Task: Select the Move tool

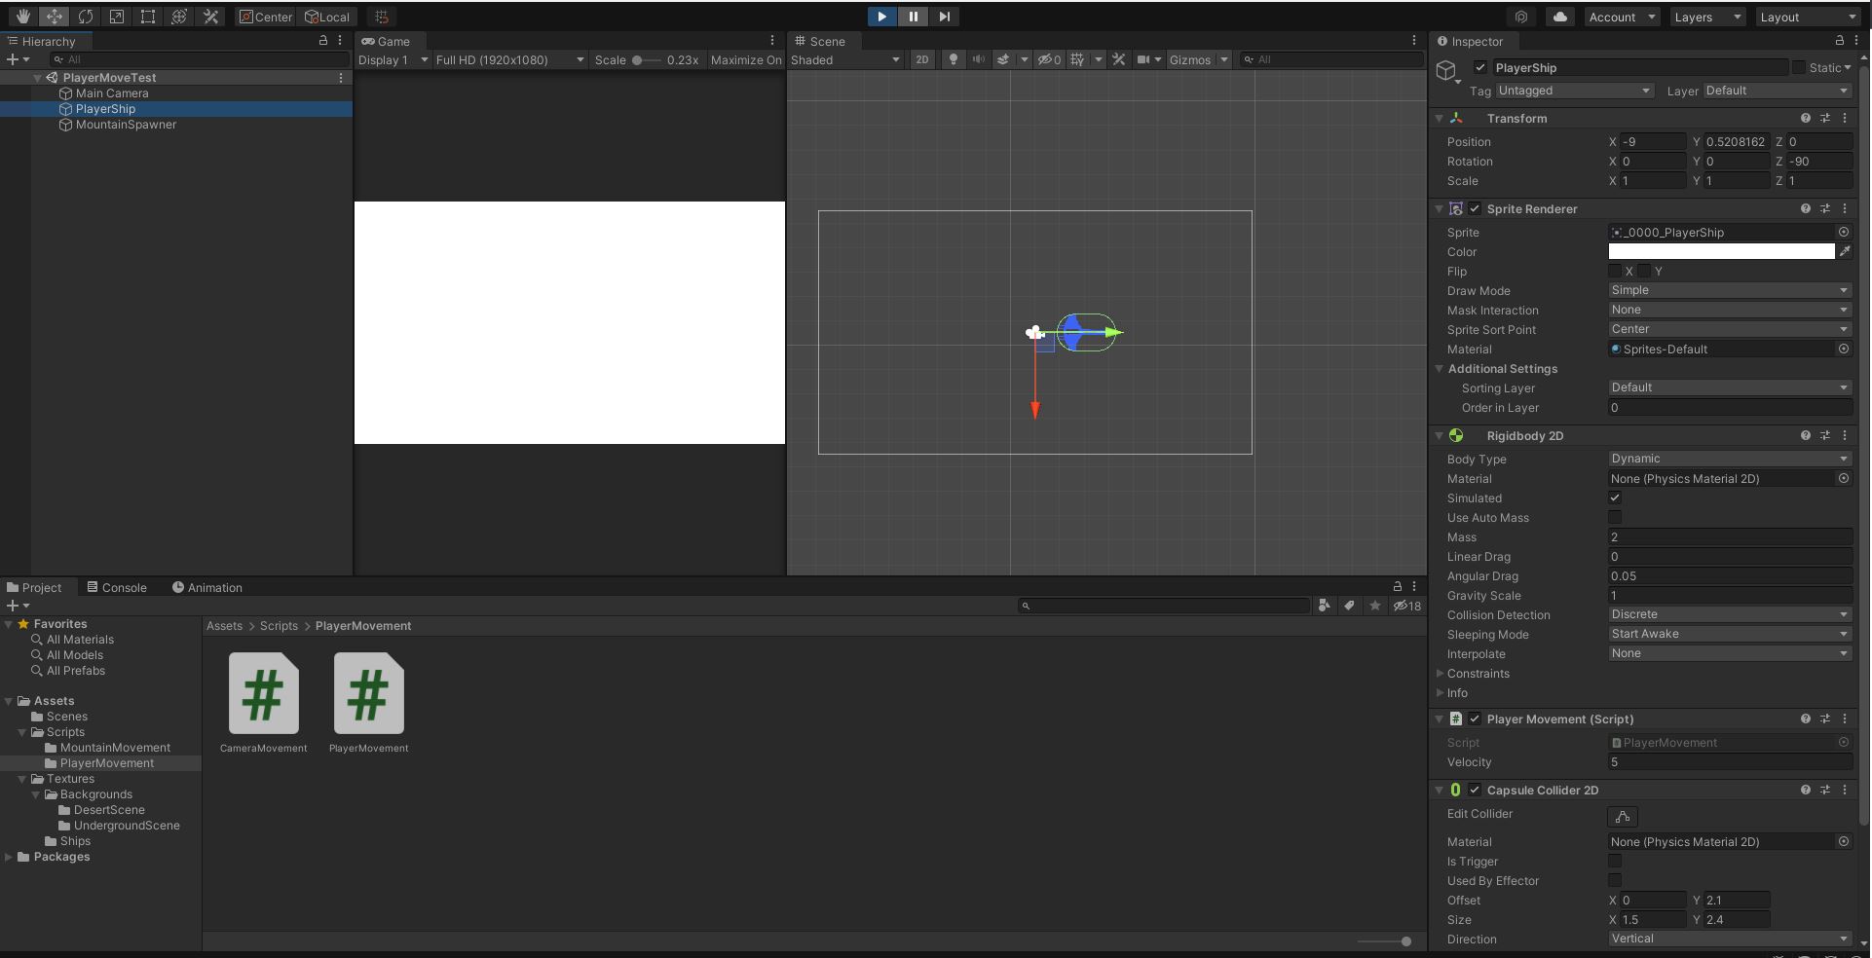Action: coord(55,17)
